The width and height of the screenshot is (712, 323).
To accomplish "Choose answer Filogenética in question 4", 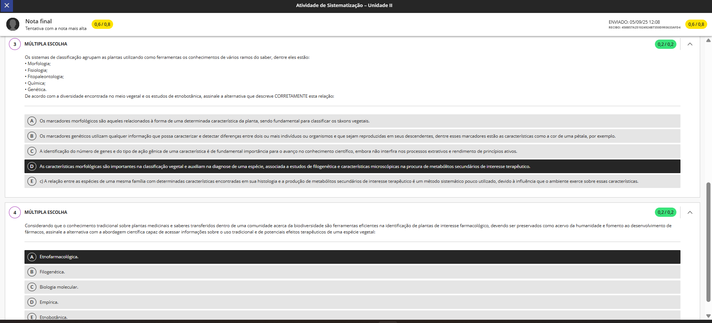I will tap(352, 272).
